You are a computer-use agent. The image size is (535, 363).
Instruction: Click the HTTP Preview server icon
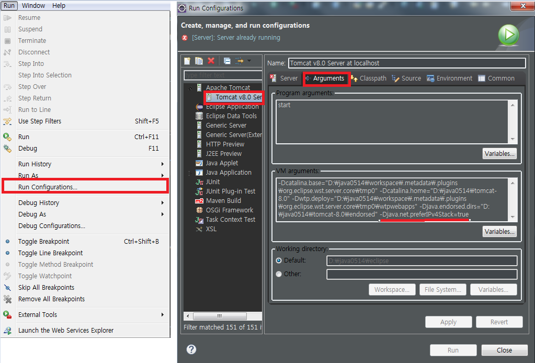(x=199, y=144)
